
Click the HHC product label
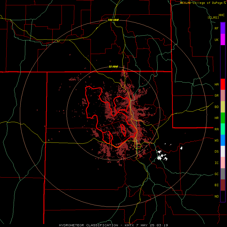click(221, 15)
